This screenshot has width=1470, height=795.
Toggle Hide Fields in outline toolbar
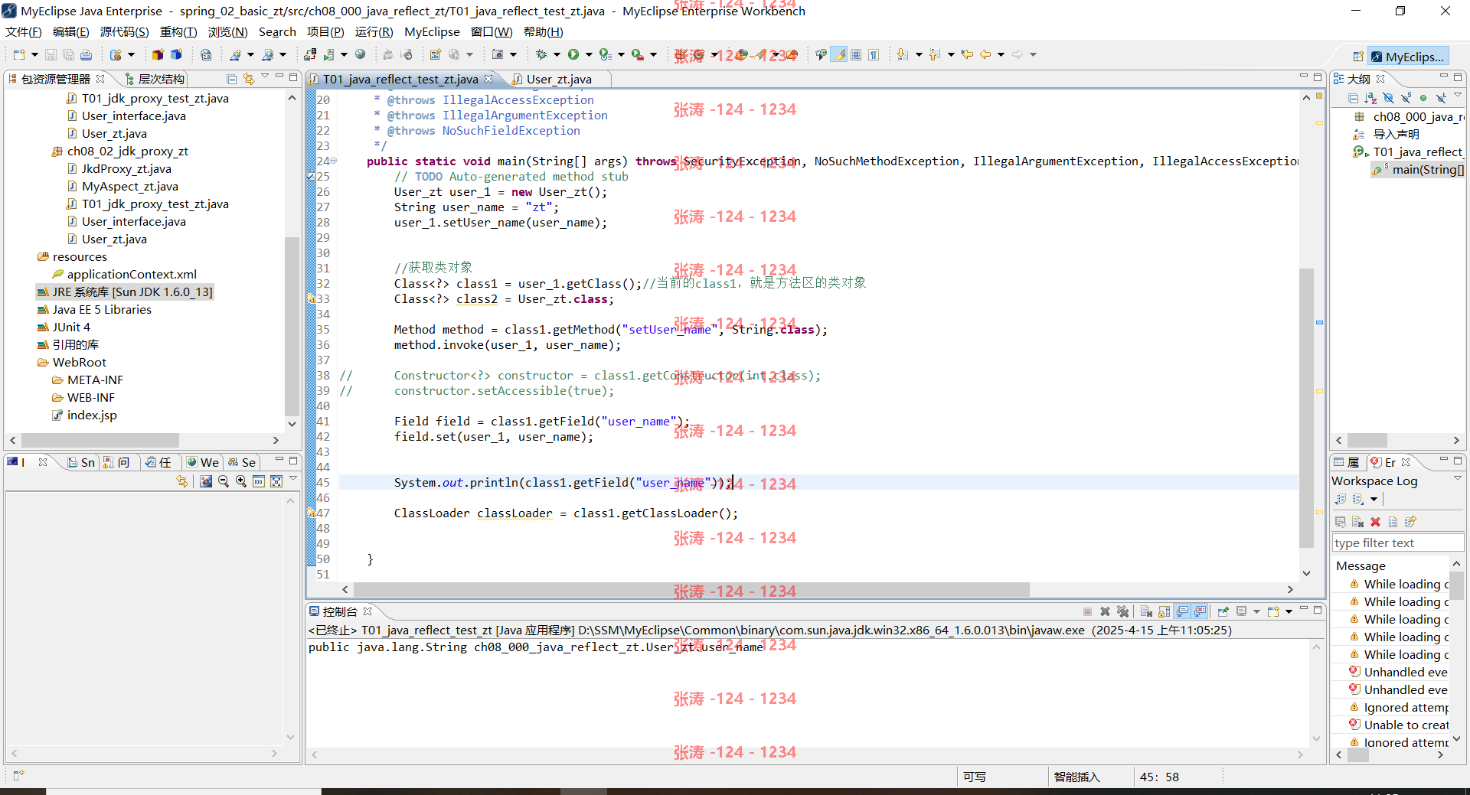point(1388,98)
